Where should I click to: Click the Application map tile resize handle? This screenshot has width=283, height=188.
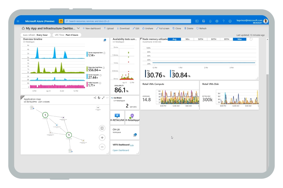coord(108,153)
